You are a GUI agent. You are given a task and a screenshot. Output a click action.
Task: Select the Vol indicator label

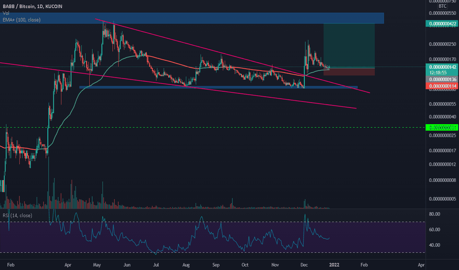click(x=6, y=13)
